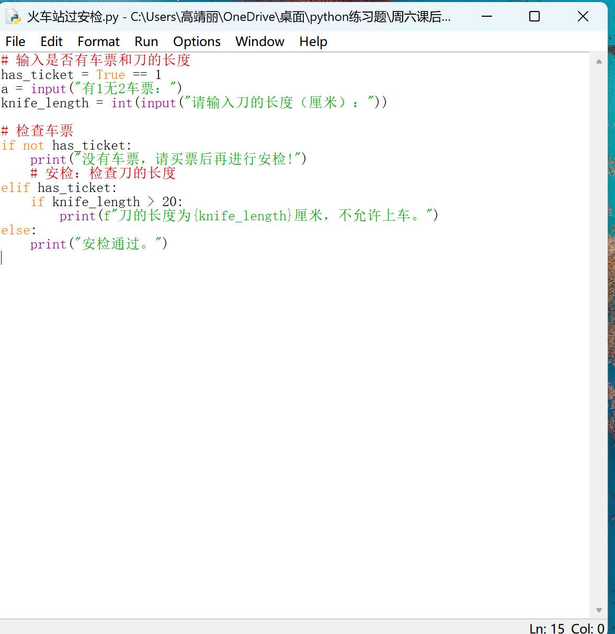Click the scrollbar down arrow

599,610
